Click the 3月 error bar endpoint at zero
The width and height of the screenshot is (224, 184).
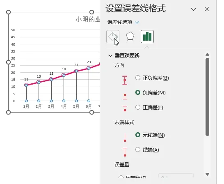click(51, 101)
